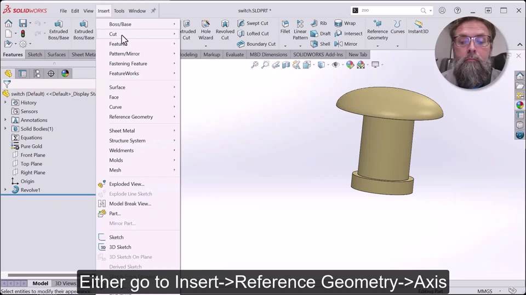The height and width of the screenshot is (295, 526).
Task: Open the Hide/Show Items eye icon
Action: pyautogui.click(x=335, y=64)
